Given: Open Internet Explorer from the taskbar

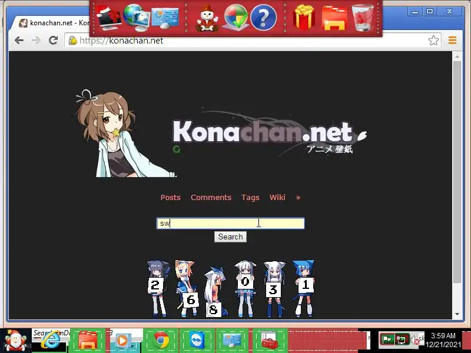Looking at the screenshot, I should coord(50,341).
